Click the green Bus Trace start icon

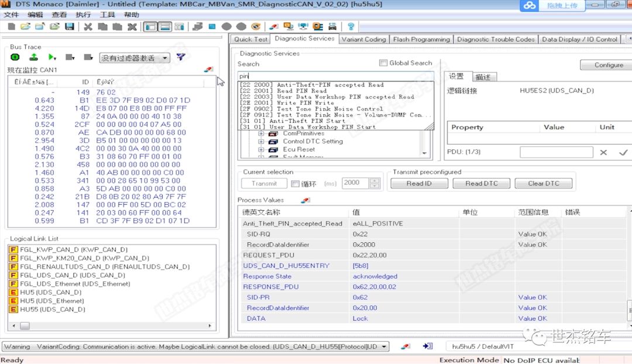[15, 57]
